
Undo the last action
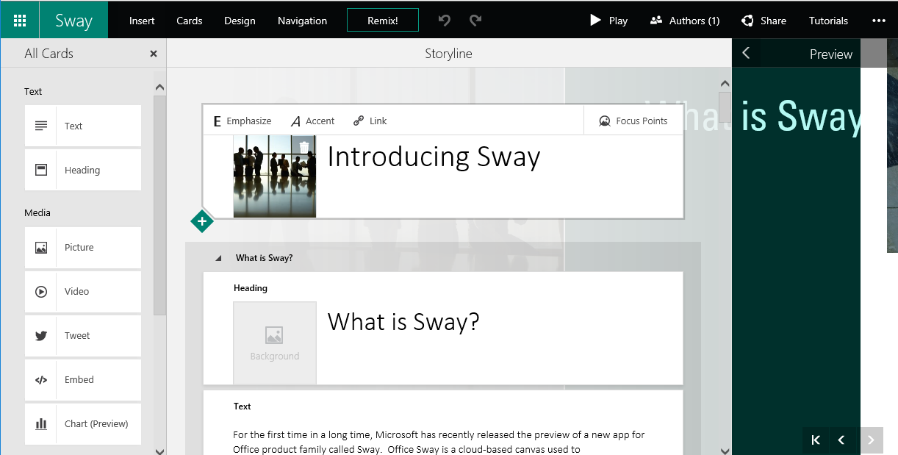click(445, 21)
